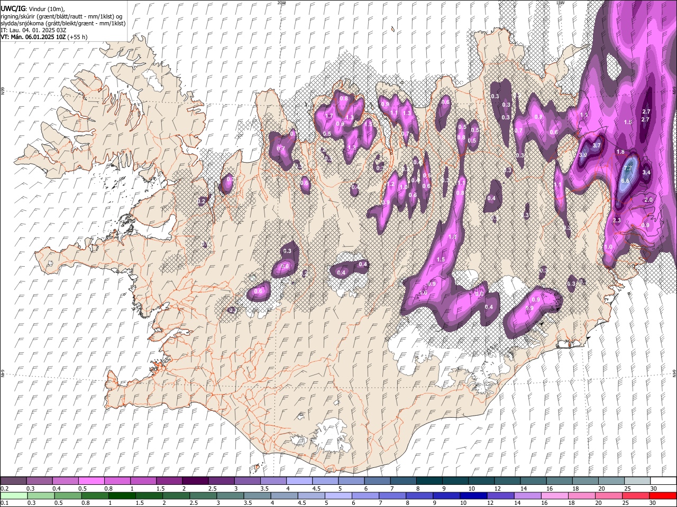The height and width of the screenshot is (507, 677).
Task: Click the 'slydda/snjókoma' legend description line
Action: click(x=63, y=24)
